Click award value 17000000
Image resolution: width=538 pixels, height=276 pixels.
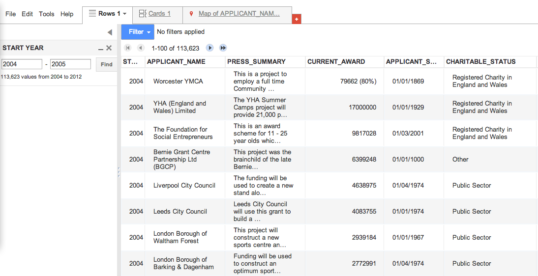tap(362, 108)
